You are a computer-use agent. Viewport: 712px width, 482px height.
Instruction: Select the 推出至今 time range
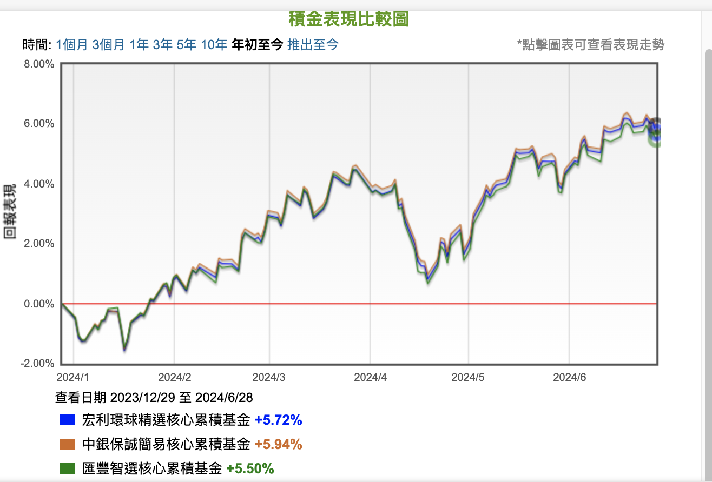pos(313,45)
